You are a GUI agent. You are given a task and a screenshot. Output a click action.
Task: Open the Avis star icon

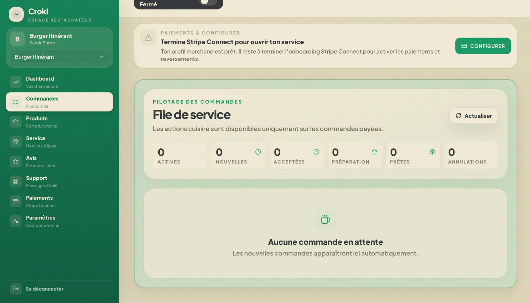[x=16, y=161]
